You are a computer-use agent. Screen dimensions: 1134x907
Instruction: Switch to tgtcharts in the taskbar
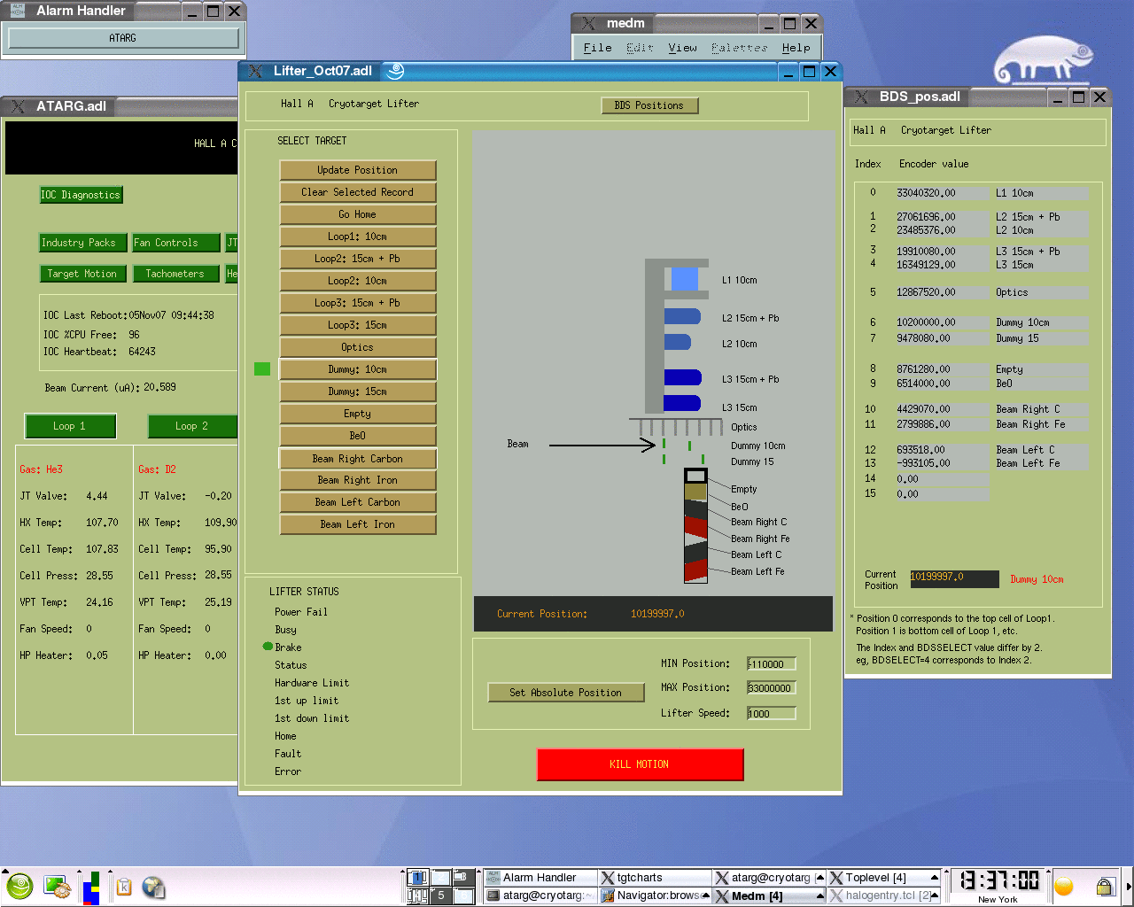click(x=655, y=878)
